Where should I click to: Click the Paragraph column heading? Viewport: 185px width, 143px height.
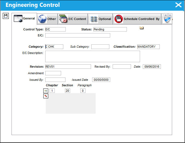point(85,85)
